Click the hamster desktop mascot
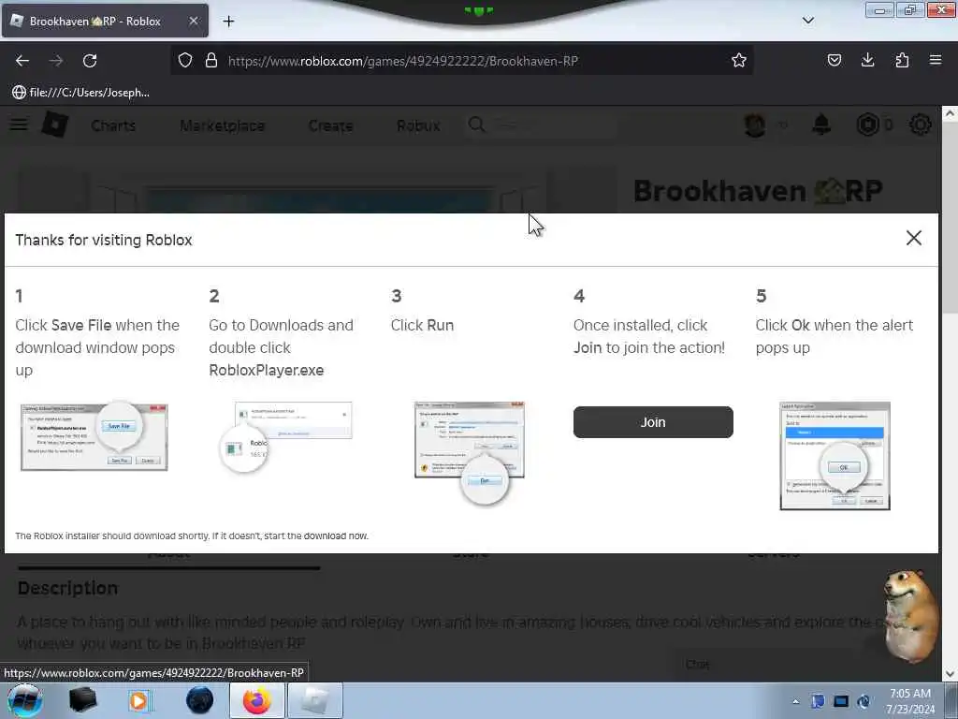Viewport: 958px width, 719px height. point(910,614)
